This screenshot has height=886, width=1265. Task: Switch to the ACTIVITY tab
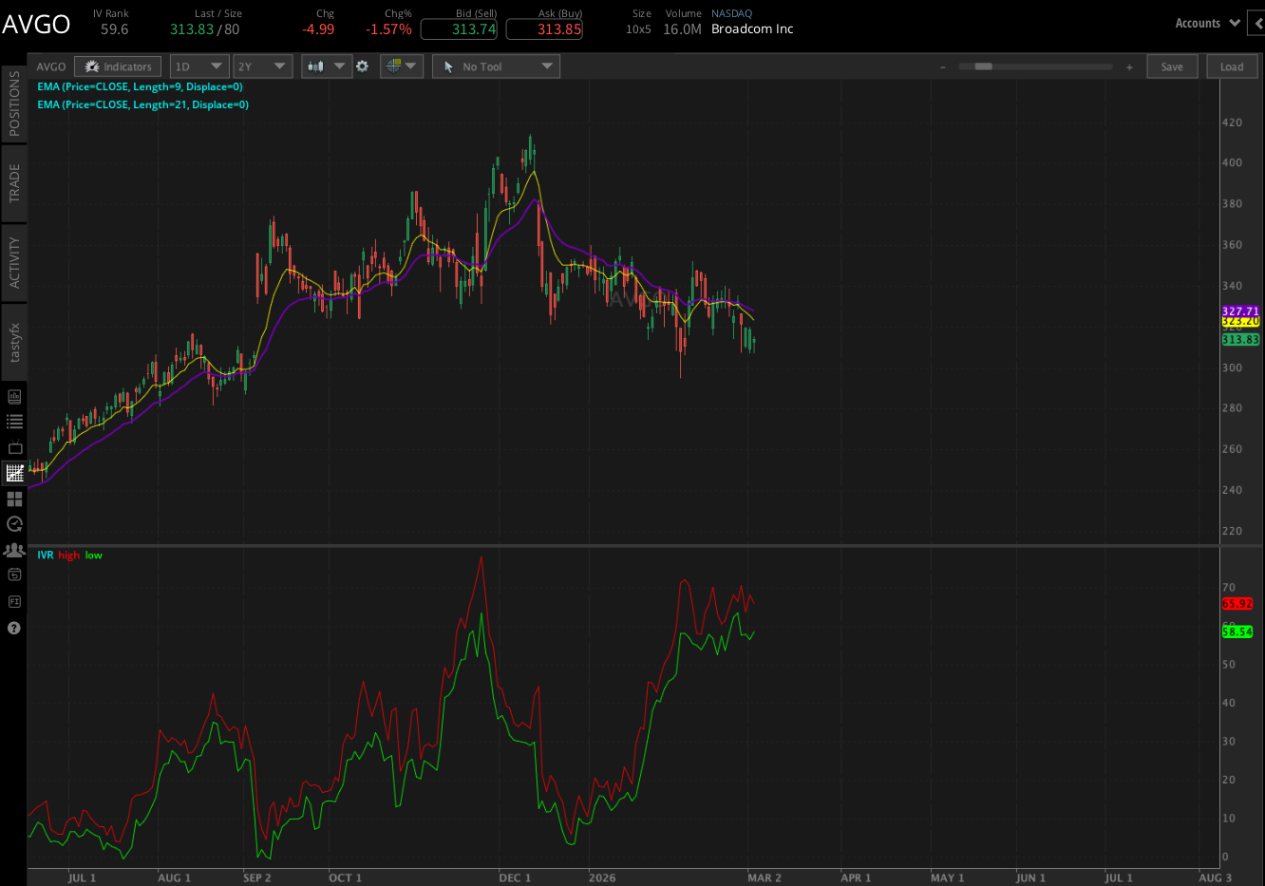(13, 258)
